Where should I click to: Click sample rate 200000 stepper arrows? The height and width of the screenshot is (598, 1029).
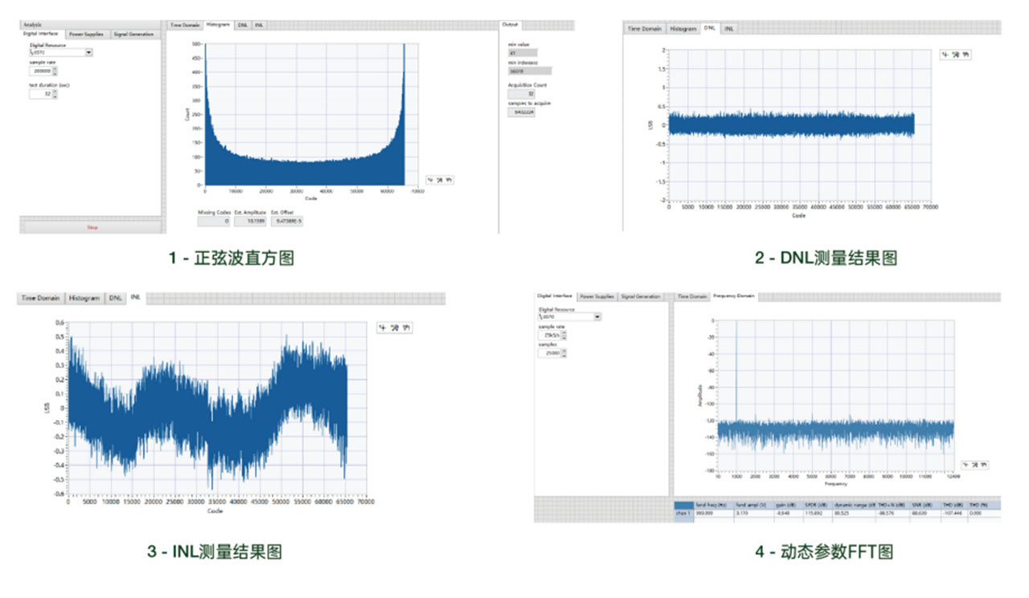(55, 71)
